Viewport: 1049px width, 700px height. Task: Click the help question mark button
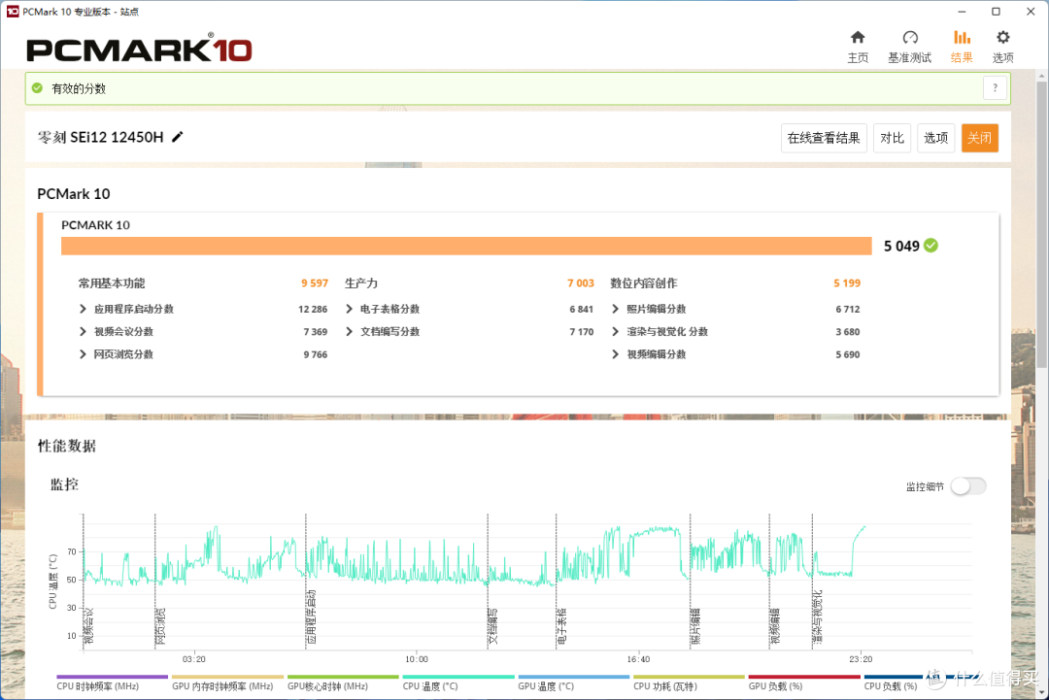pos(995,87)
